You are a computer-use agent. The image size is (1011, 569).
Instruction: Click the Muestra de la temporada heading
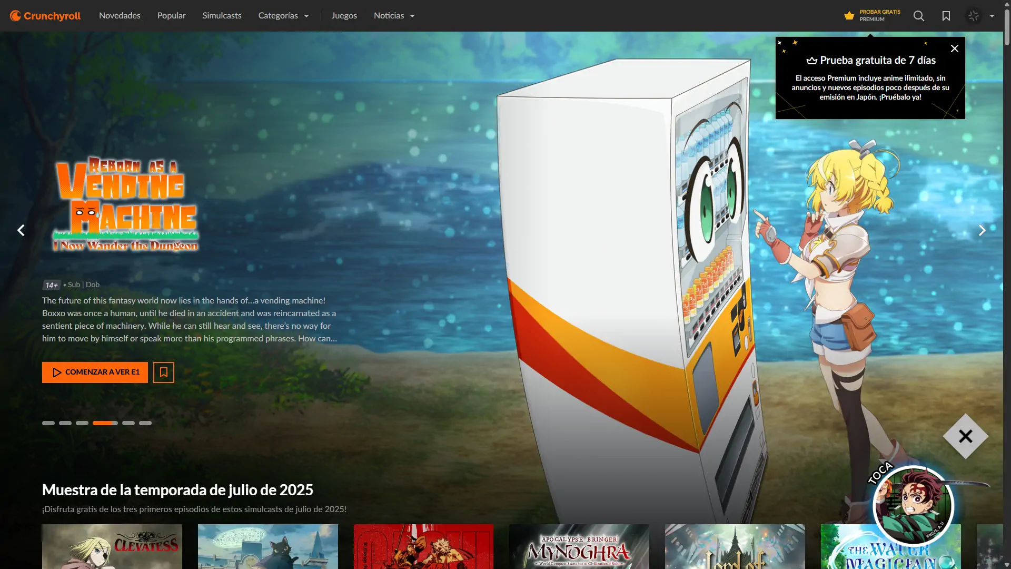[x=177, y=490]
